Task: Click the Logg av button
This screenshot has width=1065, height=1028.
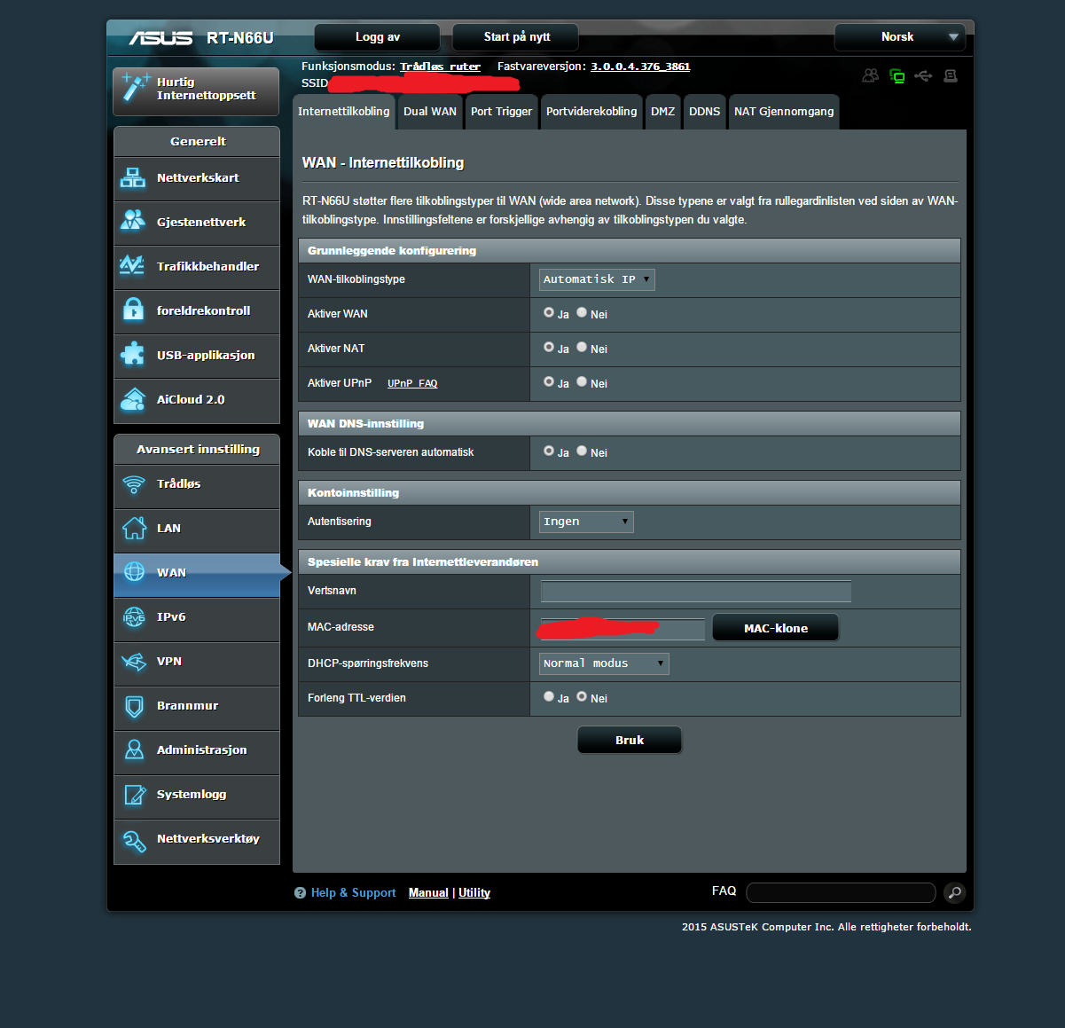Action: tap(377, 37)
